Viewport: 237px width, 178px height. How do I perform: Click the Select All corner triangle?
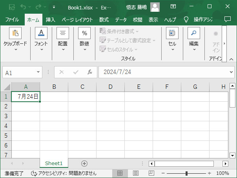[7, 87]
